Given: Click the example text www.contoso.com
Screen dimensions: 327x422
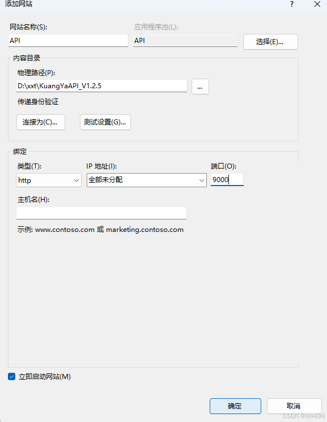Looking at the screenshot, I should click(x=65, y=230).
